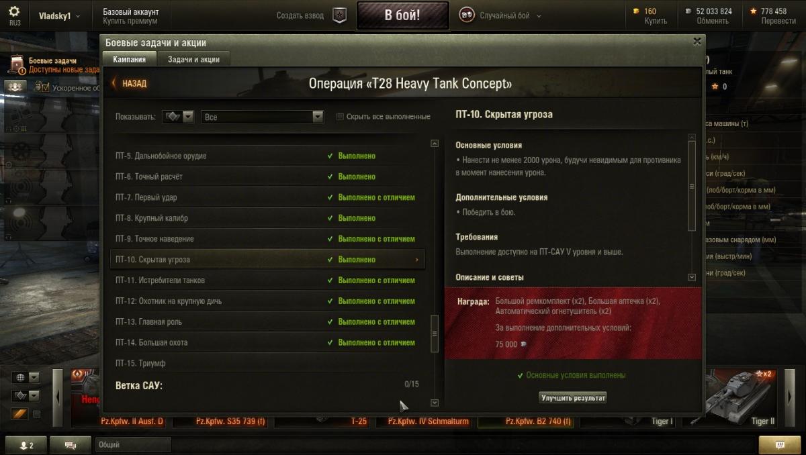Click the Улучшить результат button
The width and height of the screenshot is (806, 455).
click(573, 398)
